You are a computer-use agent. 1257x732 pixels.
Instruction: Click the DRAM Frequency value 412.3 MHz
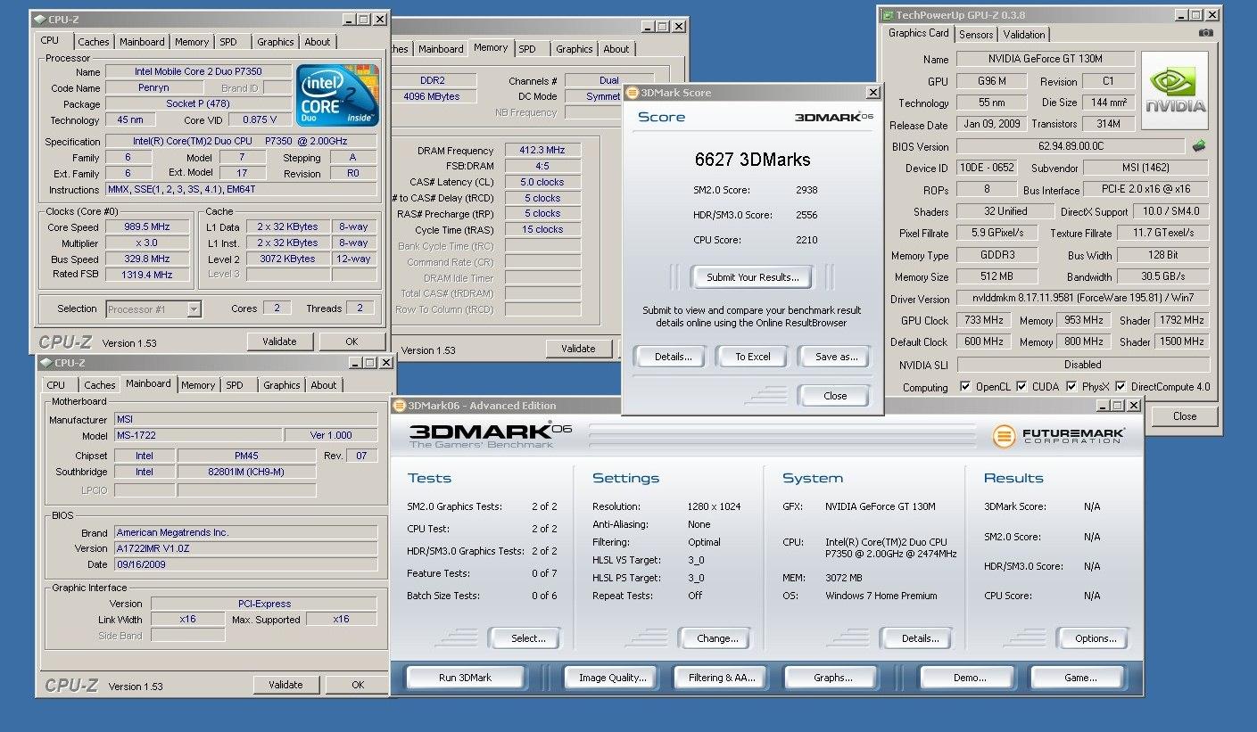542,151
